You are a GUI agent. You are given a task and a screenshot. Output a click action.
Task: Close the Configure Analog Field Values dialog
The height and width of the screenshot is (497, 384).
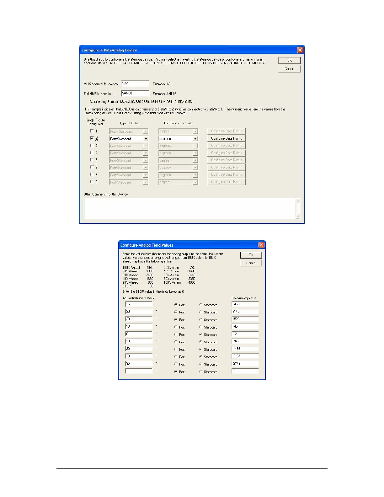point(261,245)
